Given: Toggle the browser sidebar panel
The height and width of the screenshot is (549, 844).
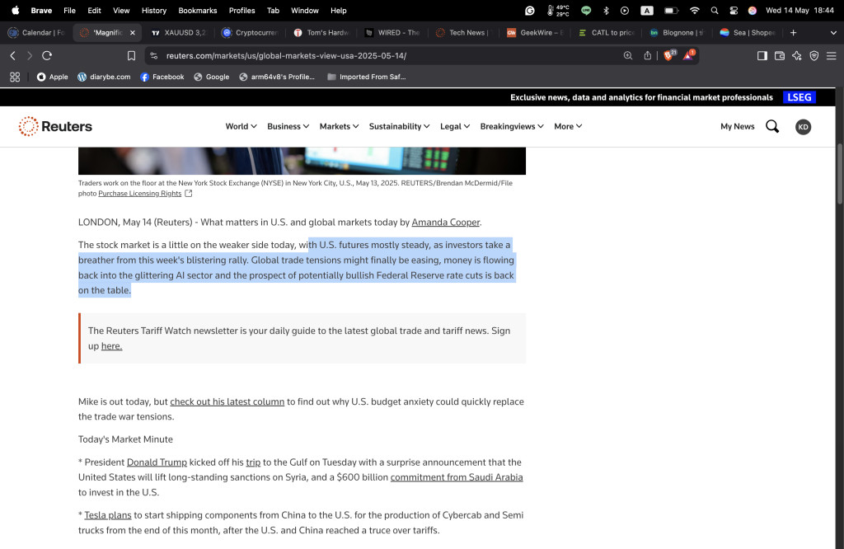Looking at the screenshot, I should pyautogui.click(x=762, y=55).
